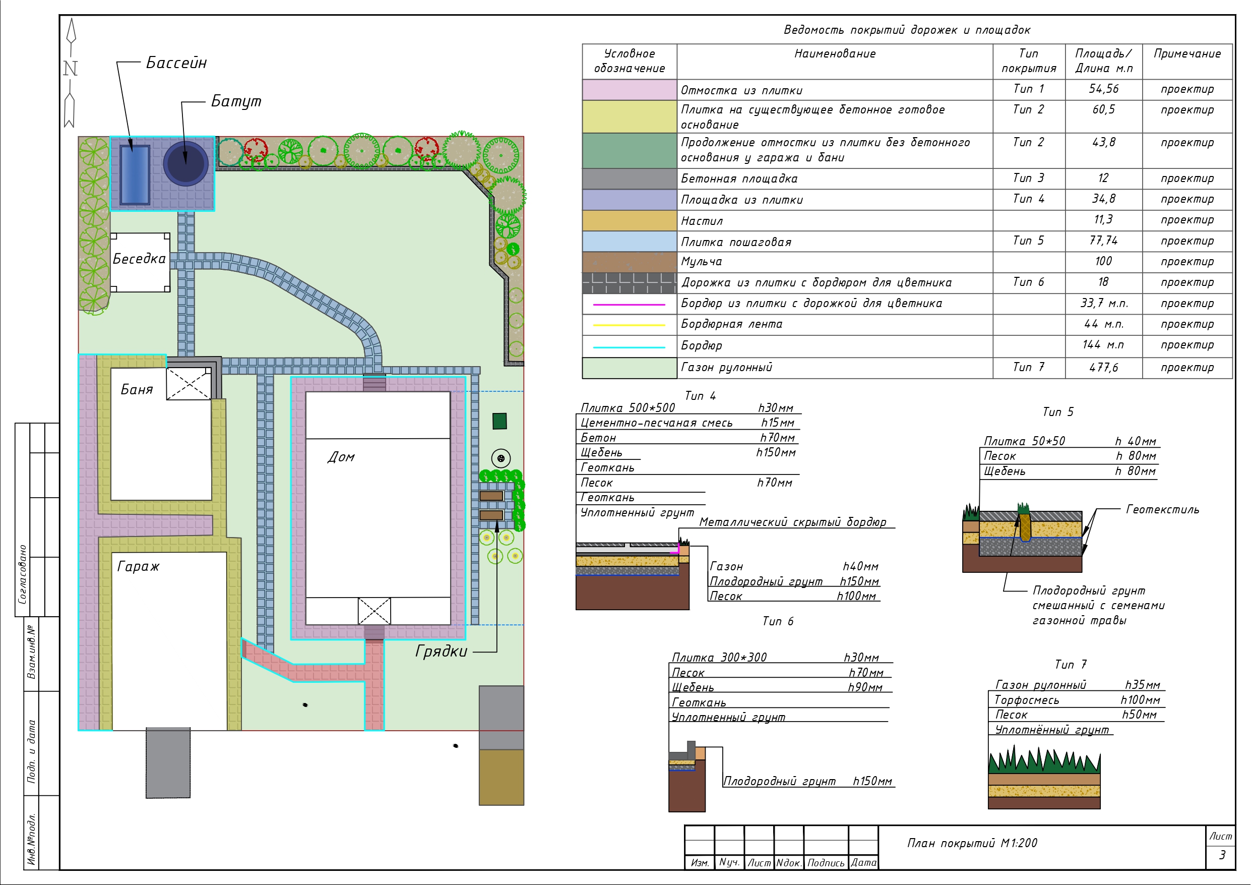
Task: Click the light blue Плитка пошаговая swatch
Action: [630, 241]
